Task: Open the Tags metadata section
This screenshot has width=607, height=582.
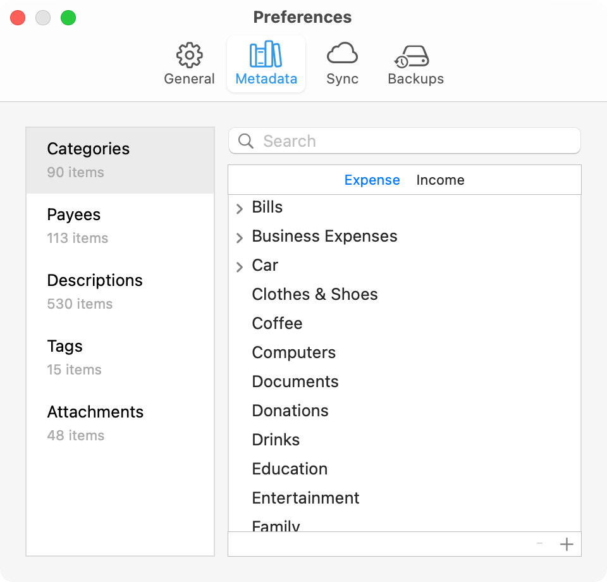Action: (x=120, y=358)
